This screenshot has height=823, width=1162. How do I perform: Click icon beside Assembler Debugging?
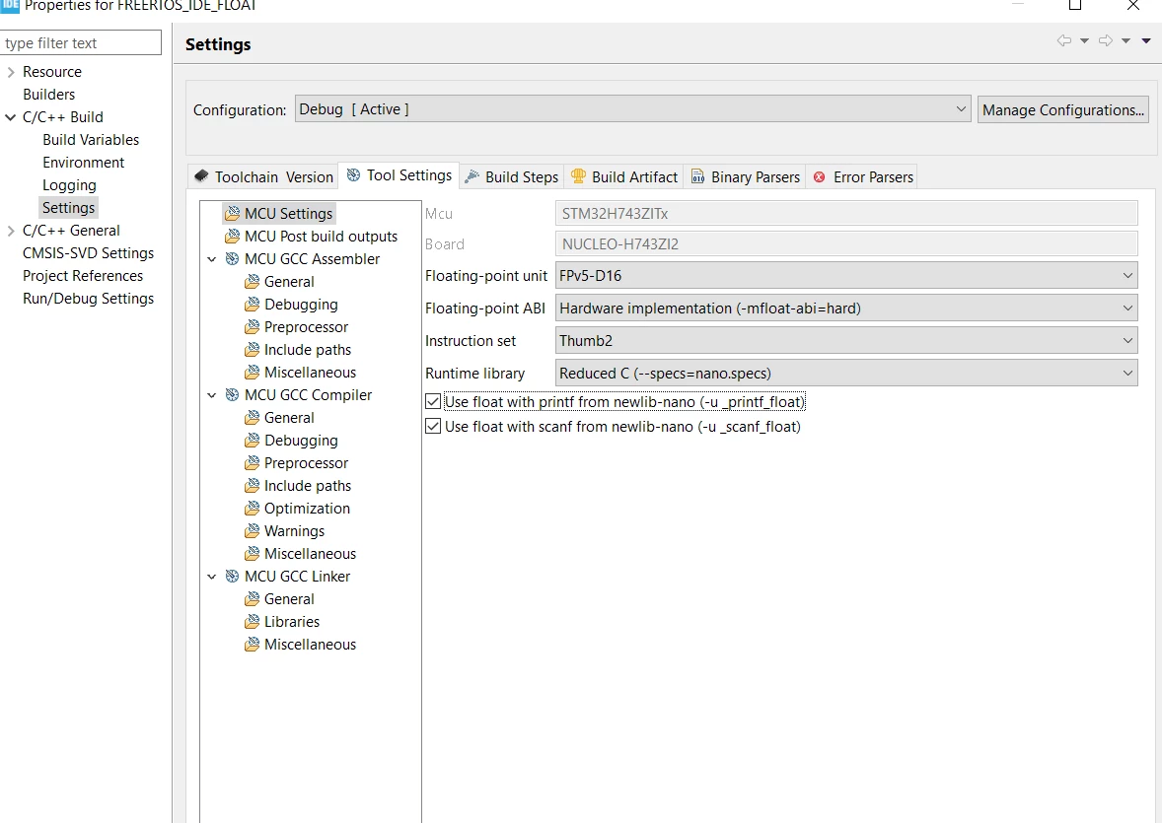(x=252, y=305)
